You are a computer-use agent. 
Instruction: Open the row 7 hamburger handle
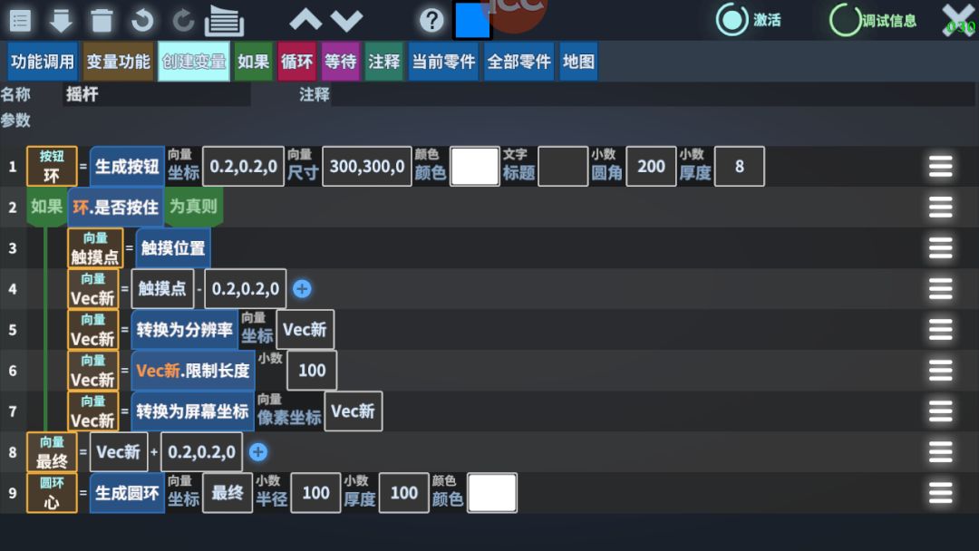point(940,411)
